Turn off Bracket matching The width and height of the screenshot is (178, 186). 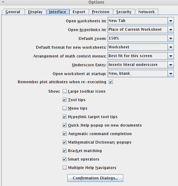point(64,150)
